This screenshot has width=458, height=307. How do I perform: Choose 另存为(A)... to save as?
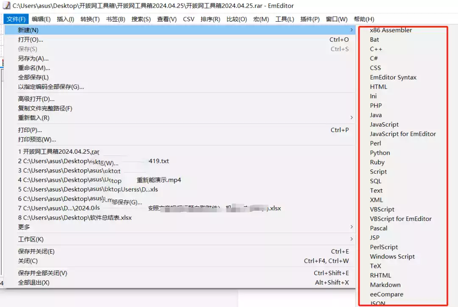[33, 59]
